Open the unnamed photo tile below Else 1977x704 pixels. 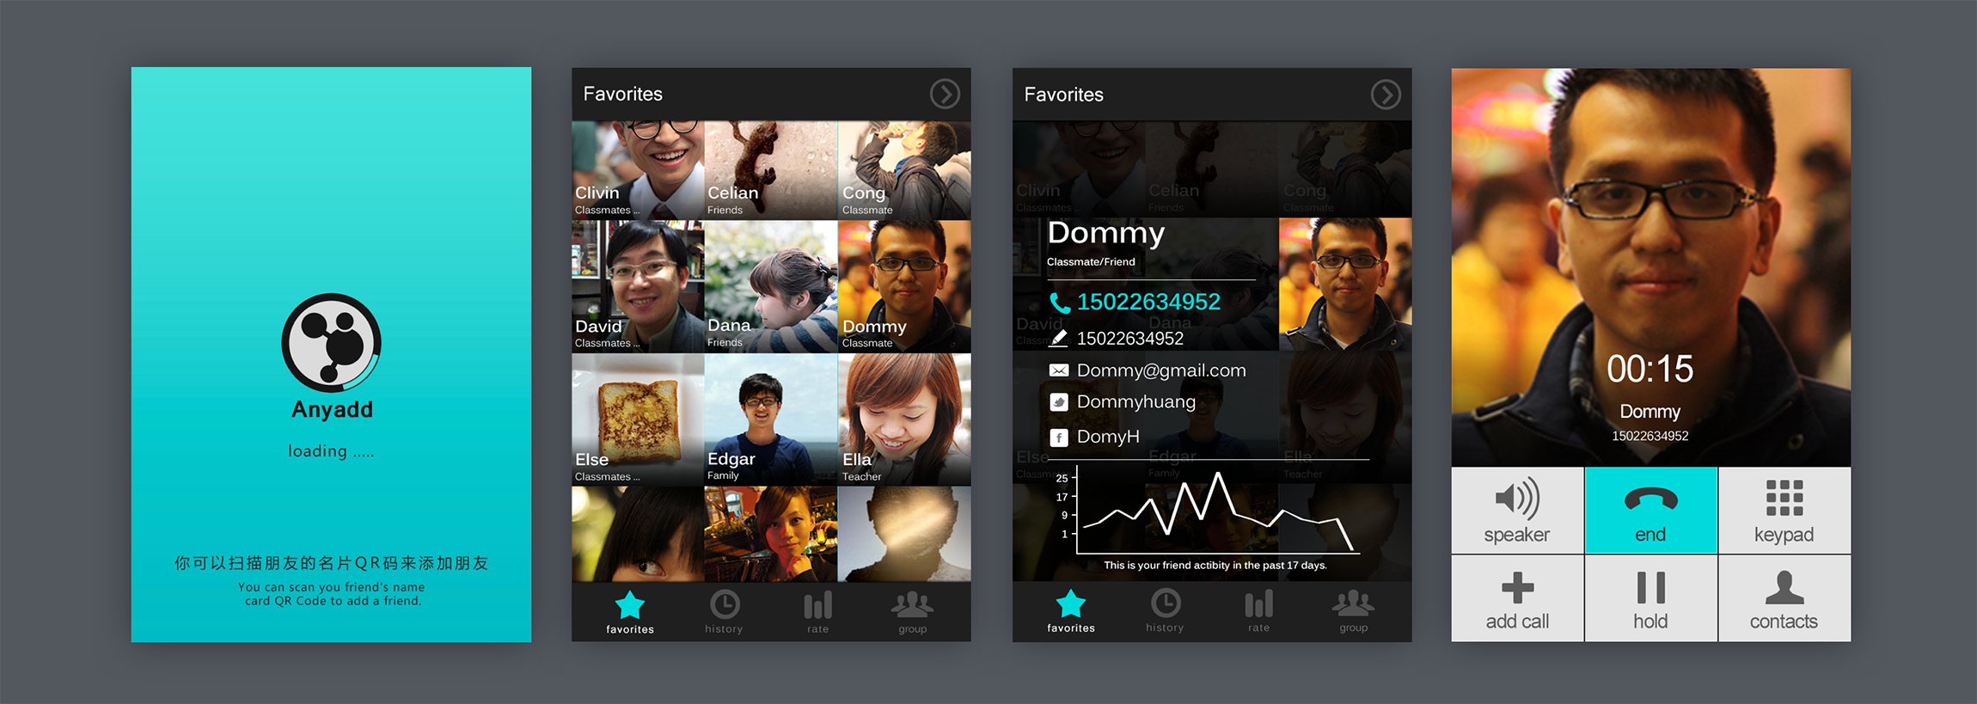[638, 534]
